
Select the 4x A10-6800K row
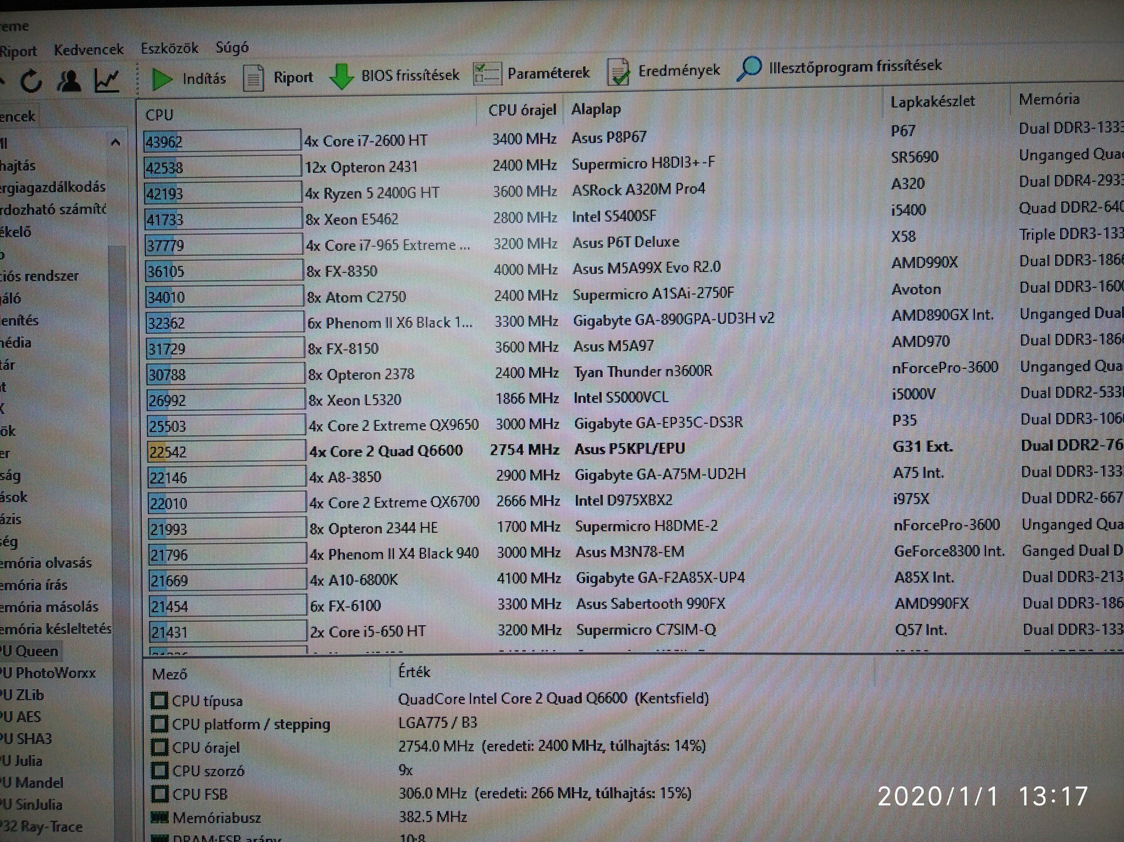[637, 579]
